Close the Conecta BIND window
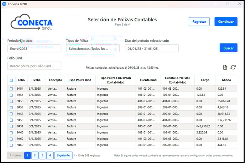Image resolution: width=245 pixels, height=163 pixels. click(239, 4)
